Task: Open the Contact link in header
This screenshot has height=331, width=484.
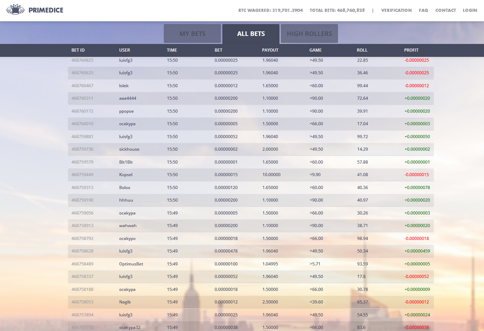Action: pos(445,10)
